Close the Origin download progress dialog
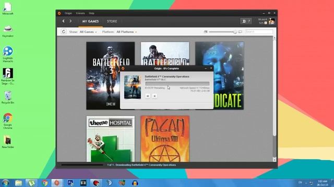The image size is (334, 187). point(211,68)
